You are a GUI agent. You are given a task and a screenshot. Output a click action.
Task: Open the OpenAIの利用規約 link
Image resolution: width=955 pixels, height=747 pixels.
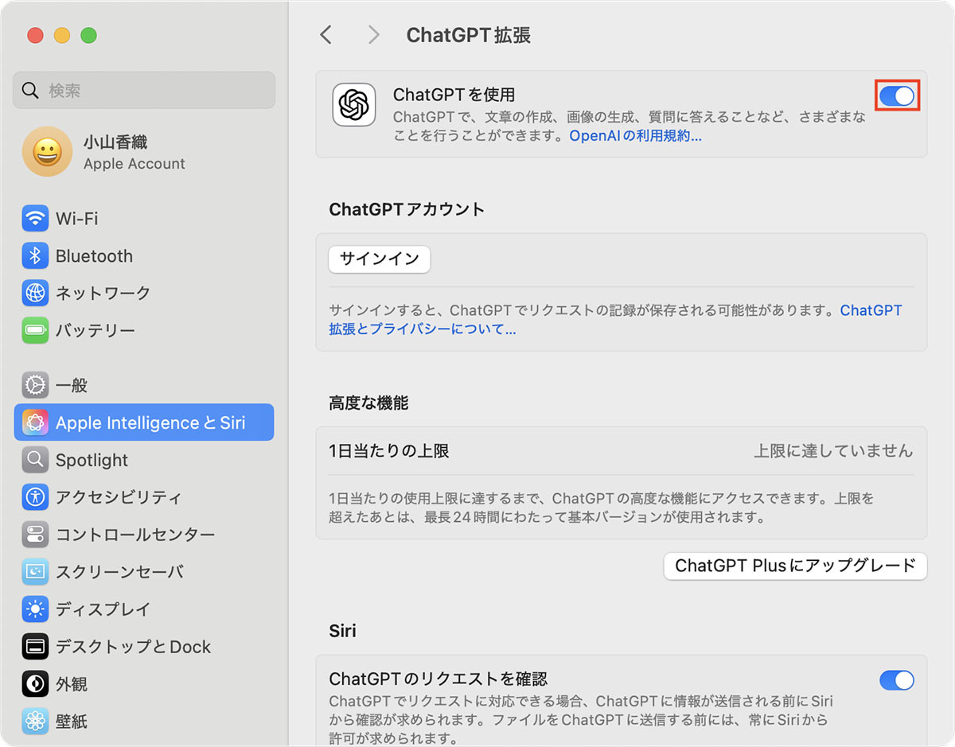[x=635, y=136]
